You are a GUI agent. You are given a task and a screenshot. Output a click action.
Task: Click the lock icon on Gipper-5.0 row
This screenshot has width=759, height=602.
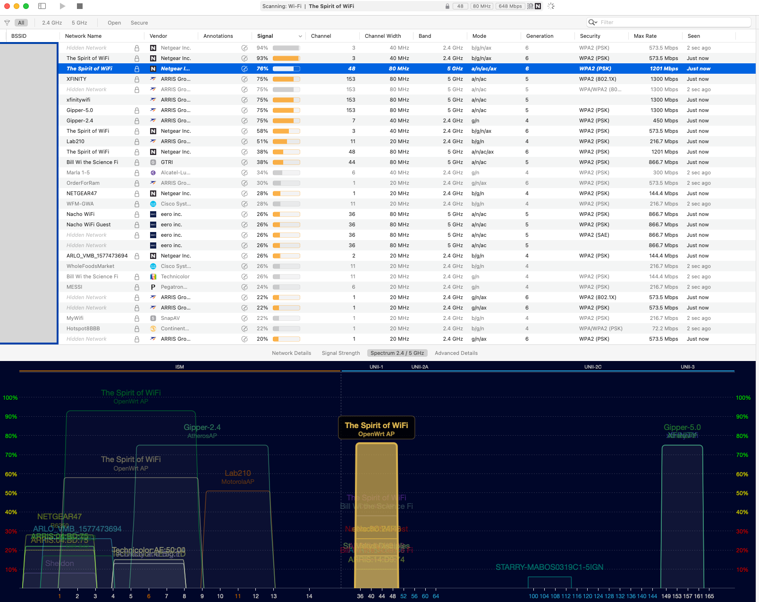[x=137, y=111]
